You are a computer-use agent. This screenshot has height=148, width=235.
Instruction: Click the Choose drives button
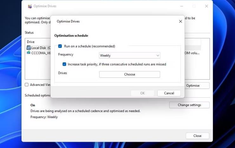129,74
